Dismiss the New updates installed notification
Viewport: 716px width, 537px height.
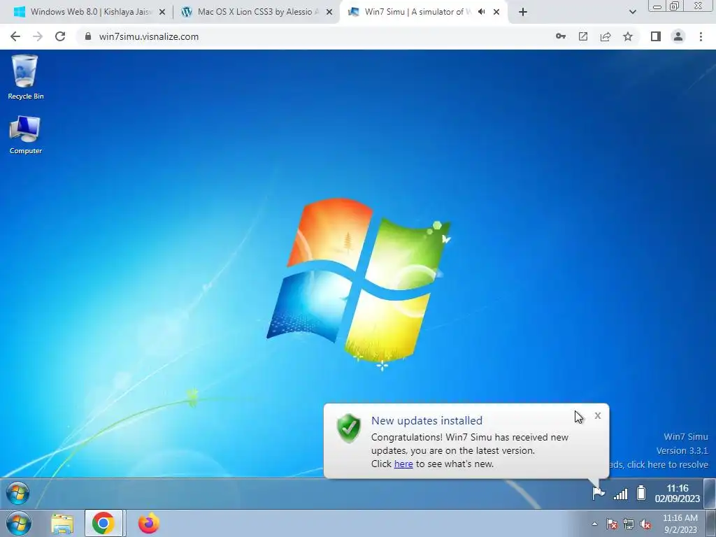point(598,415)
